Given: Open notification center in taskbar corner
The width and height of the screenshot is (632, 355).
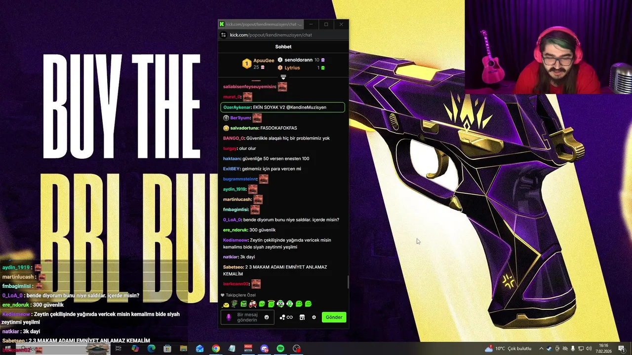Looking at the screenshot, I should 622,349.
